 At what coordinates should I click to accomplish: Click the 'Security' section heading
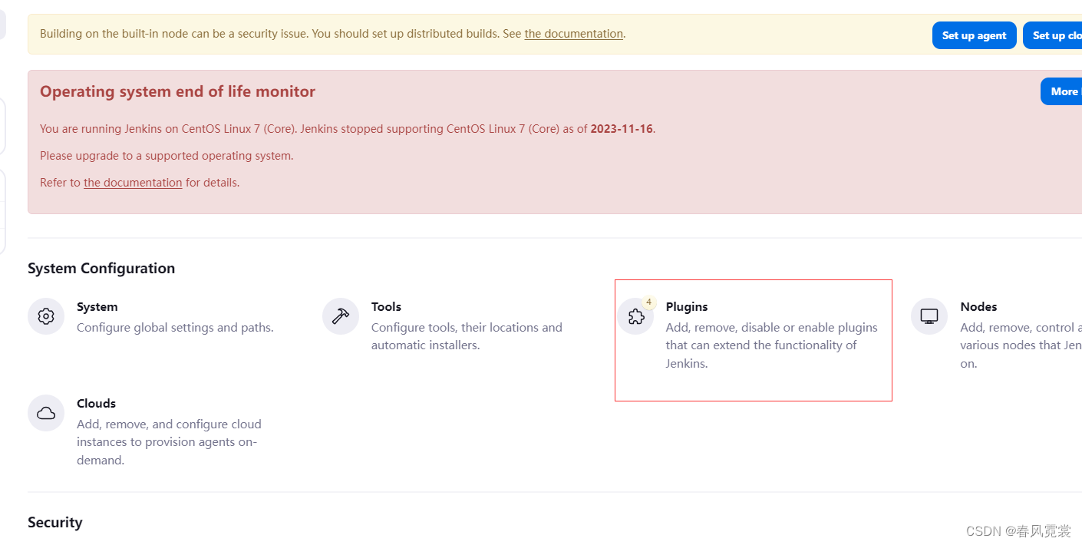tap(54, 522)
